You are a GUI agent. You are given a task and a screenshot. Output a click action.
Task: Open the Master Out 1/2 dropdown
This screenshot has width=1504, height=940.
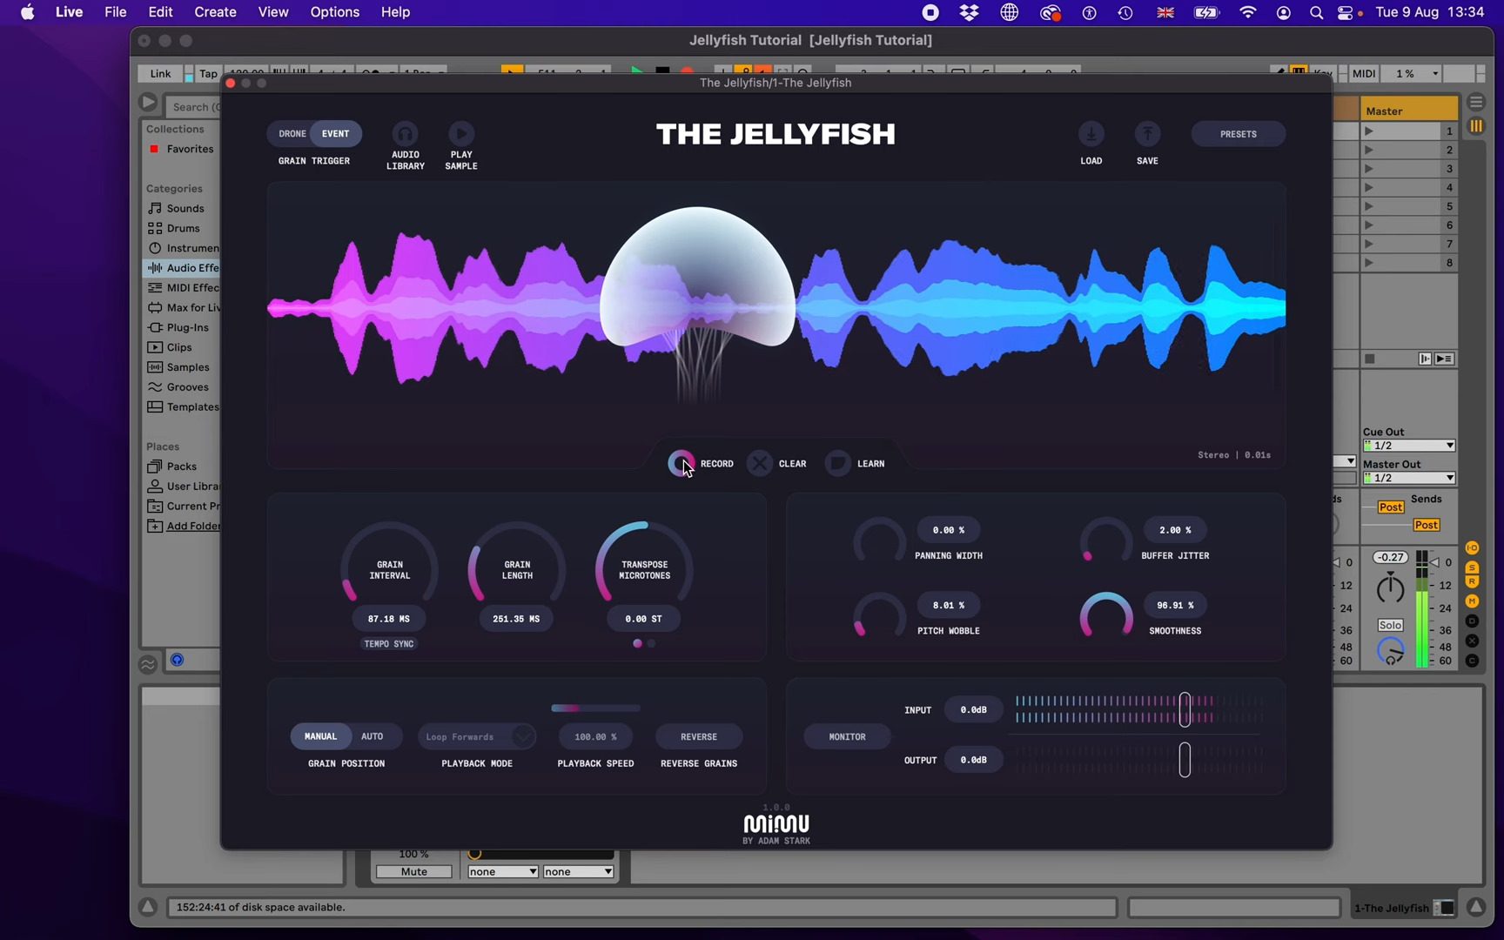click(x=1409, y=478)
